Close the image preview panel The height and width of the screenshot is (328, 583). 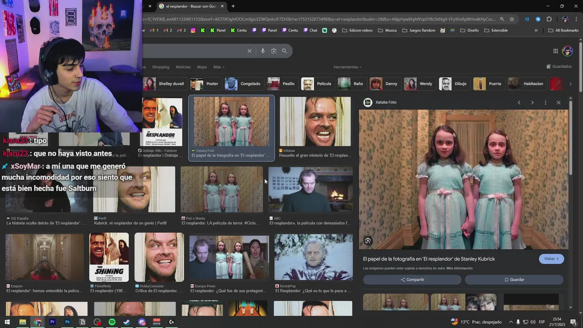coord(558,102)
